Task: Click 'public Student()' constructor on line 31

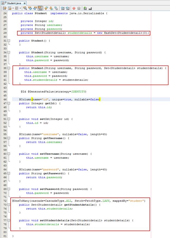Action: 33,41
